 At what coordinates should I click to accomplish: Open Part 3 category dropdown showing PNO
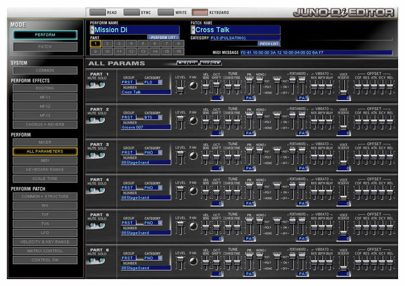pos(153,152)
